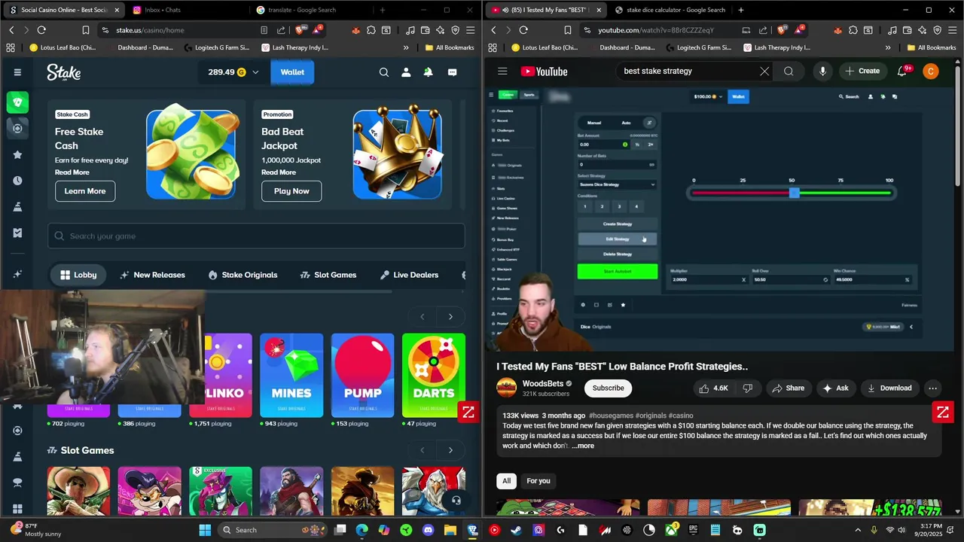964x542 pixels.
Task: Click green shield icon in Stake sidebar
Action: point(17,102)
